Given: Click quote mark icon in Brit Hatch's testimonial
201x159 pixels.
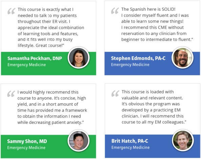Looking at the screenshot, I should click(x=115, y=94).
